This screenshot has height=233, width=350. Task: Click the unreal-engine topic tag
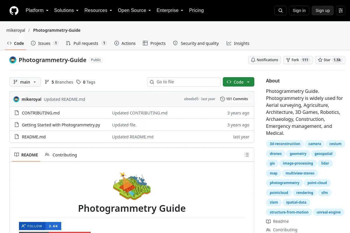pyautogui.click(x=329, y=212)
